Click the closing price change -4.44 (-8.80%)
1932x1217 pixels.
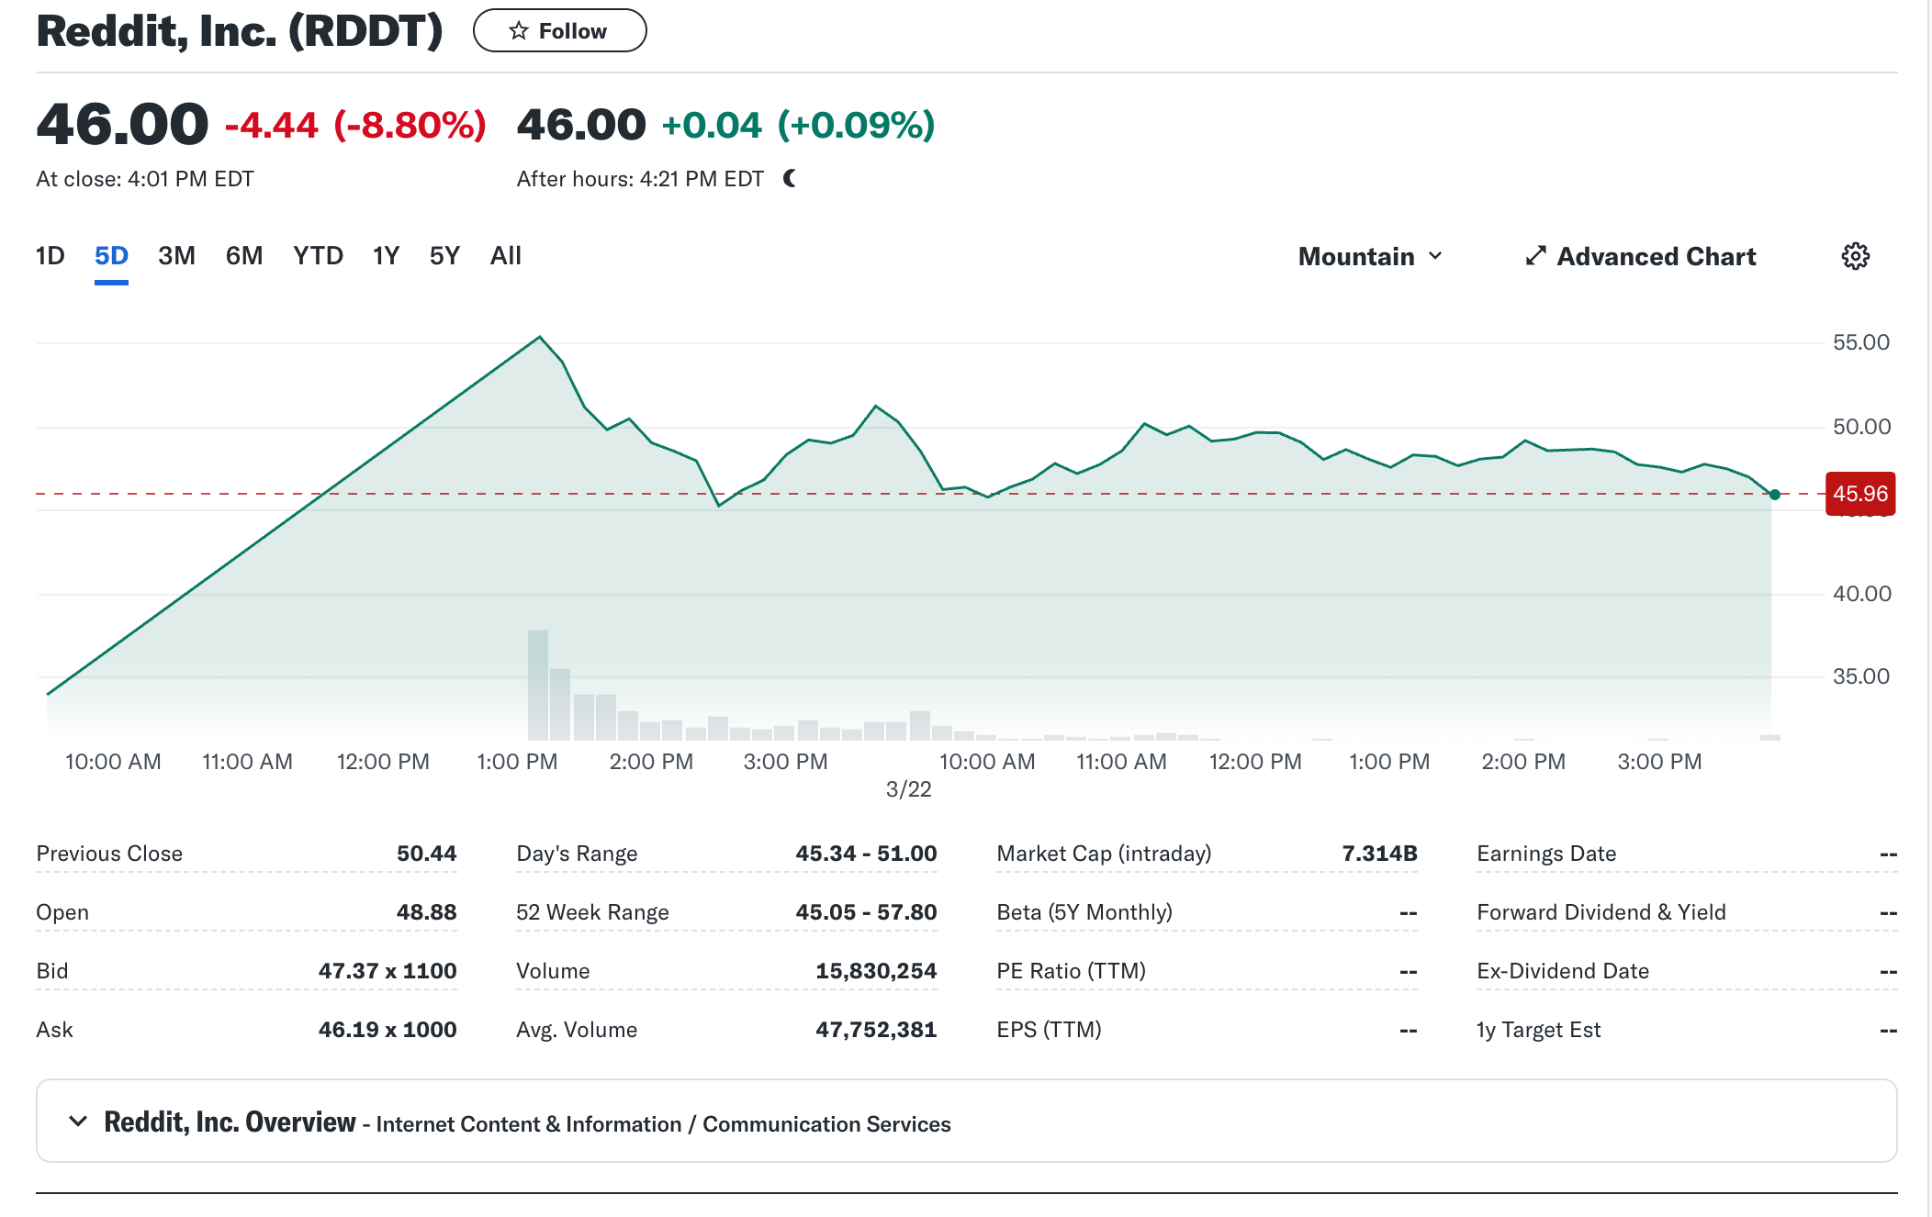point(355,125)
